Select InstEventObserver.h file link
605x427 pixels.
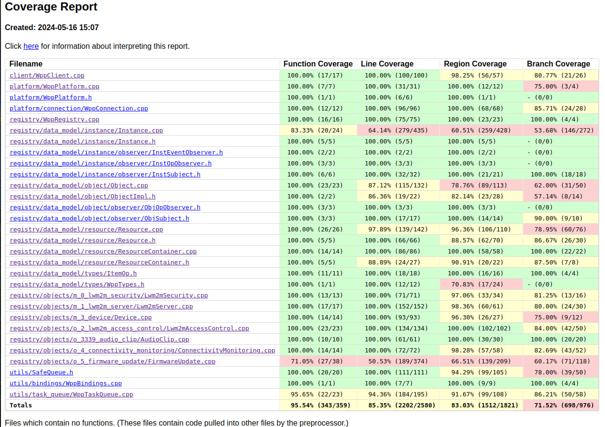116,153
